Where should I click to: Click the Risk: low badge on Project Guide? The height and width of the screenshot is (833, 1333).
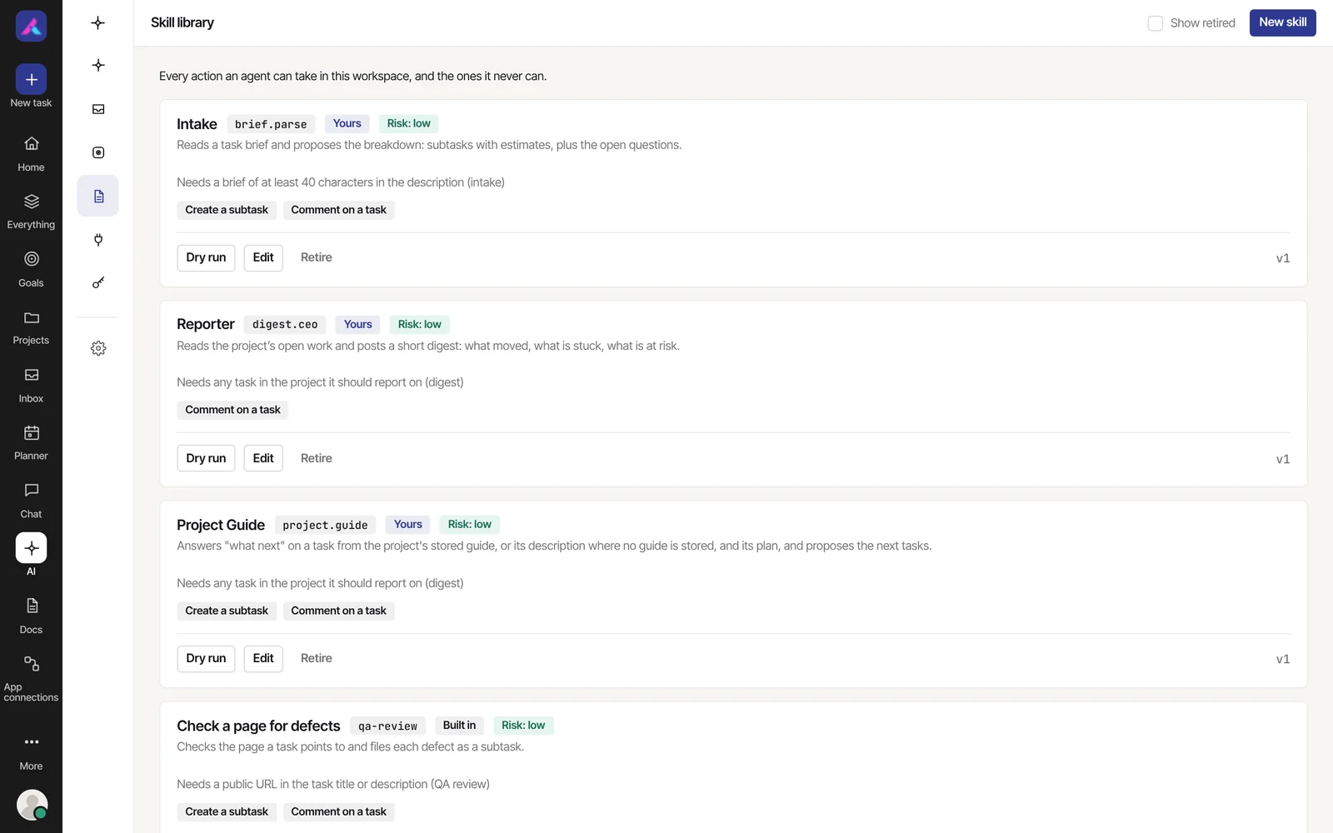point(469,524)
